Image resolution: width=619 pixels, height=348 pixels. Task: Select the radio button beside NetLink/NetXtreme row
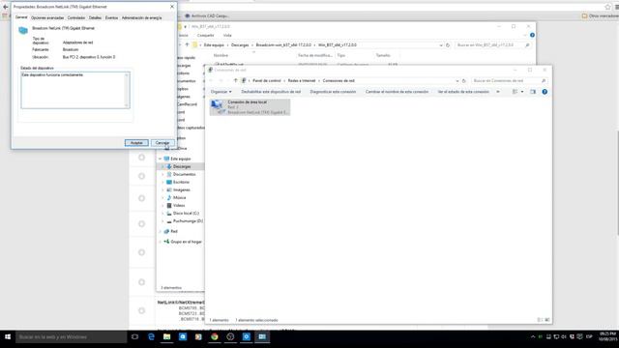[141, 310]
